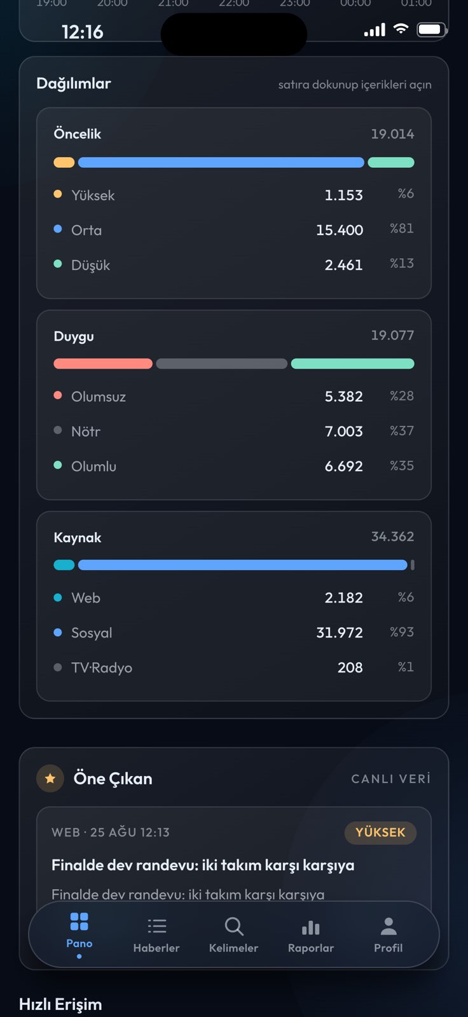Tap the Haberler list icon
This screenshot has width=468, height=1017.
156,926
